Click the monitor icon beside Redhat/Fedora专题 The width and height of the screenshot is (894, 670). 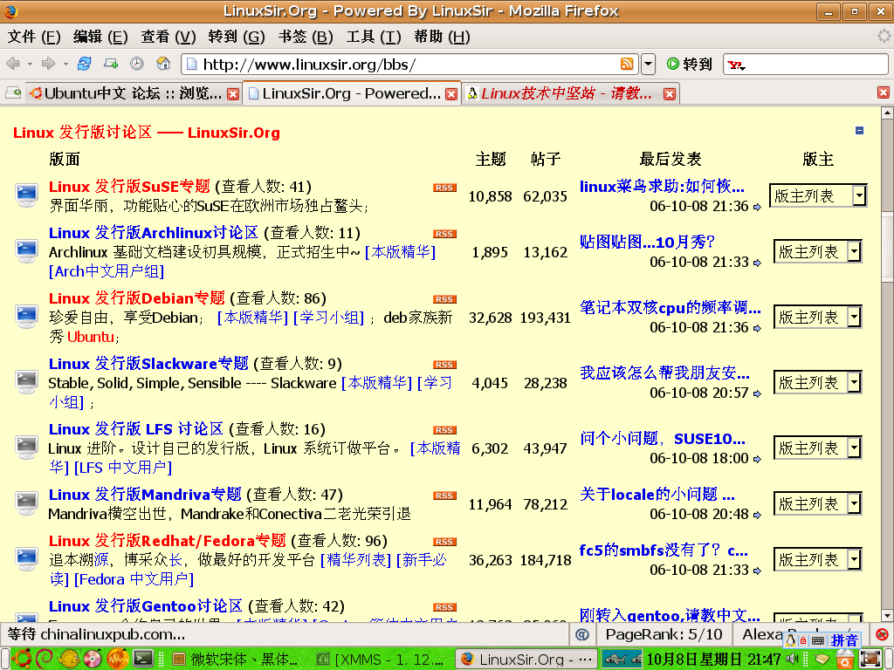tap(26, 559)
